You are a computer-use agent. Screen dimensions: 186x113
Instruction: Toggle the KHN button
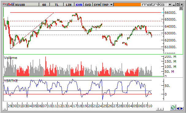79,5
